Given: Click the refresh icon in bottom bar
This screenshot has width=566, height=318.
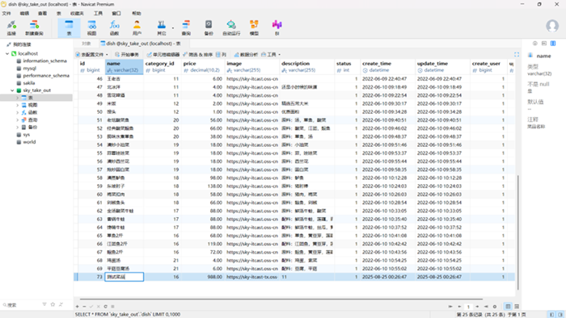Looking at the screenshot, I should (x=105, y=307).
